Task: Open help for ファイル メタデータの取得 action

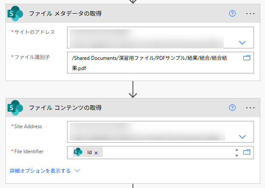Action: pos(232,13)
